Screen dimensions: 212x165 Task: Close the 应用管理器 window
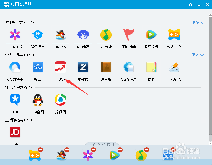pos(208,5)
